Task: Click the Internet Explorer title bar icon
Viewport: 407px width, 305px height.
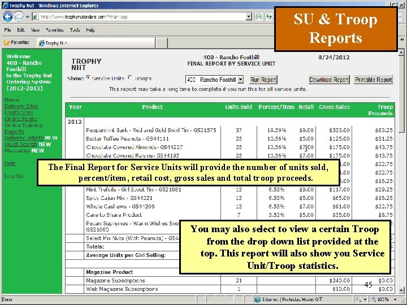Action: tap(5, 5)
